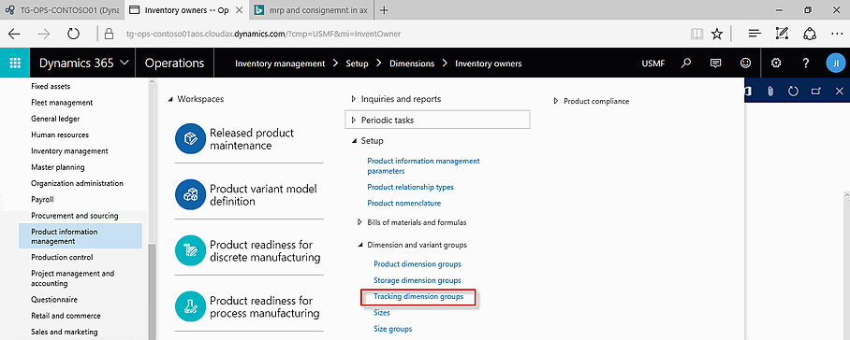Open Product nomenclature
Viewport: 850px width, 340px height.
point(403,204)
